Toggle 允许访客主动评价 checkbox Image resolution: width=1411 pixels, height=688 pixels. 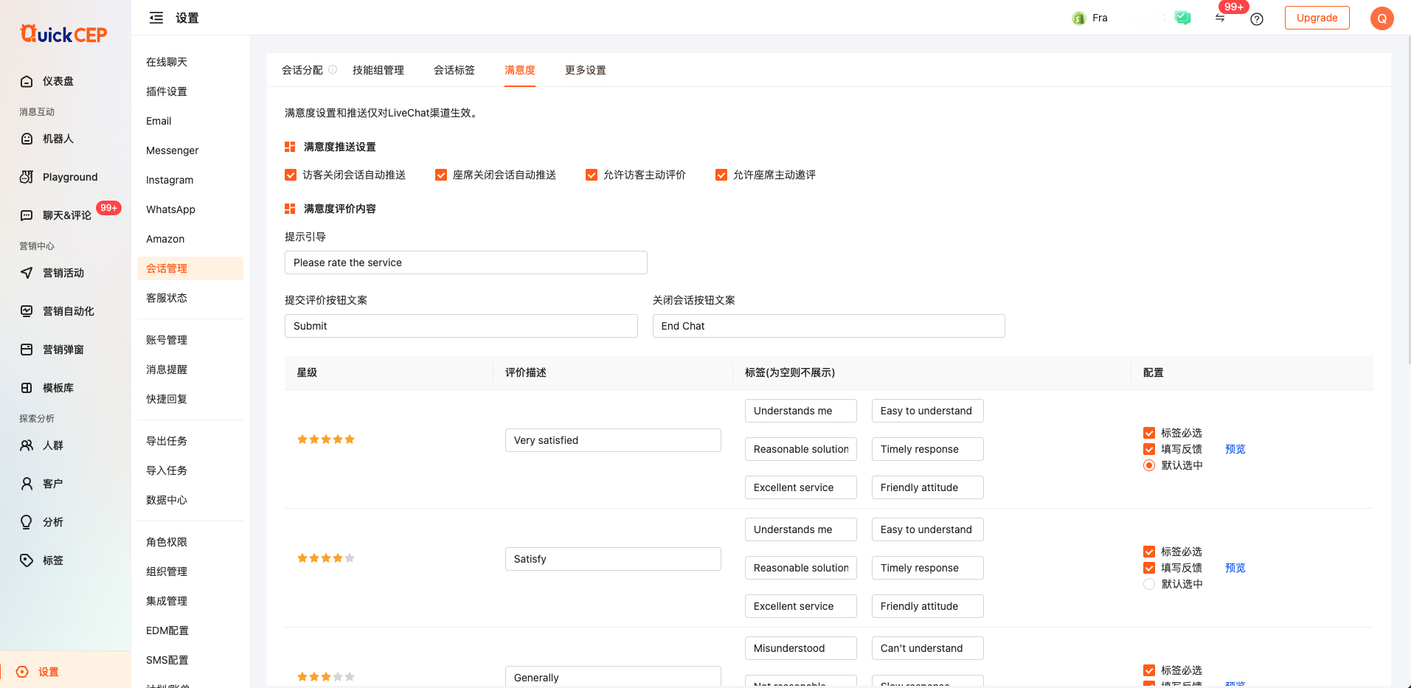point(592,175)
